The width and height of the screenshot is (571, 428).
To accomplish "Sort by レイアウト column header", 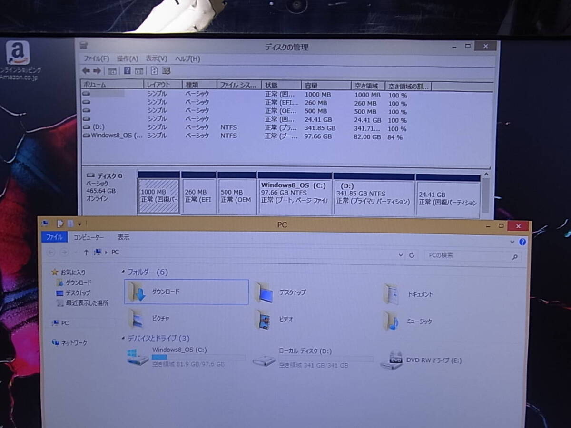I will click(x=163, y=85).
